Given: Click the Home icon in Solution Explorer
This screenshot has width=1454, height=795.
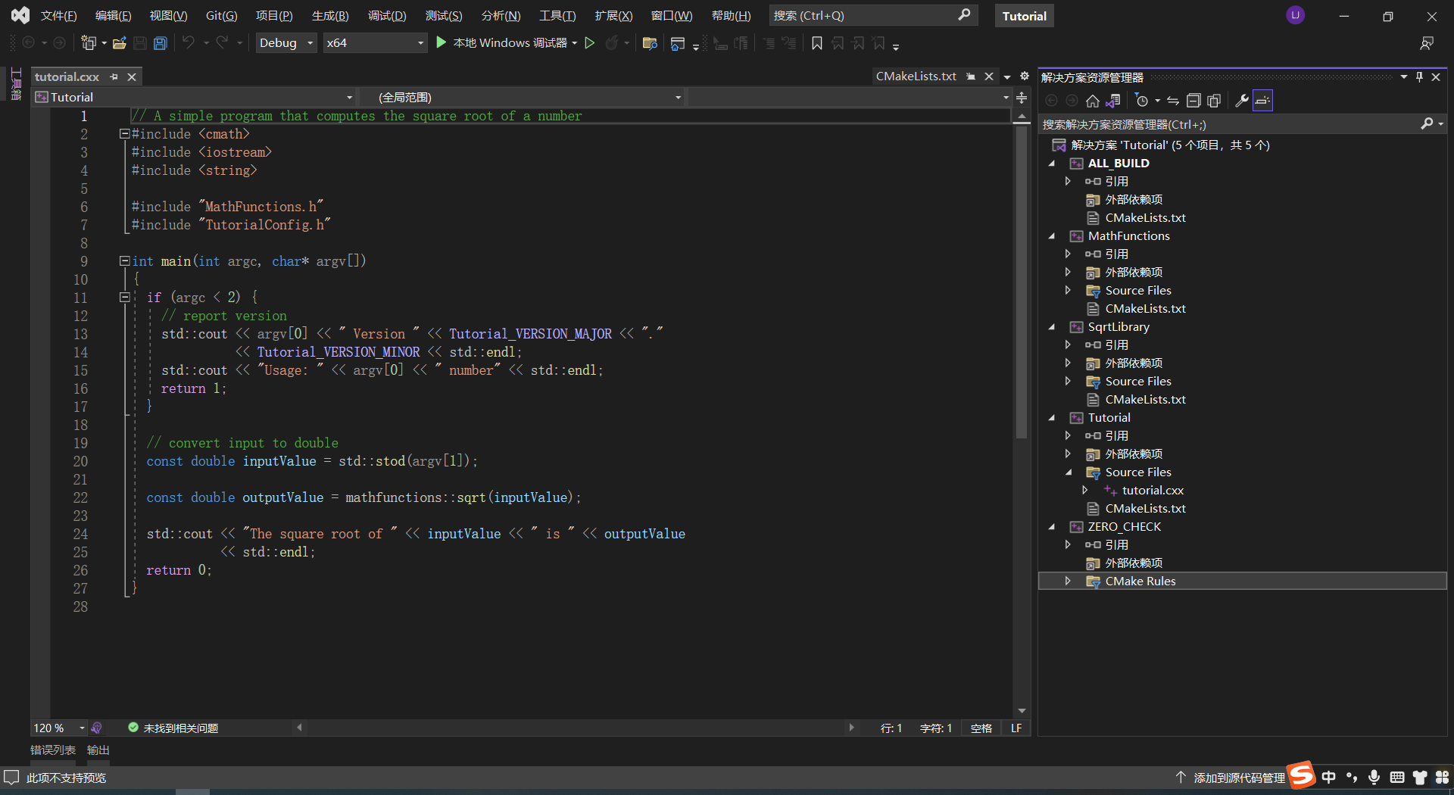Looking at the screenshot, I should (x=1092, y=101).
